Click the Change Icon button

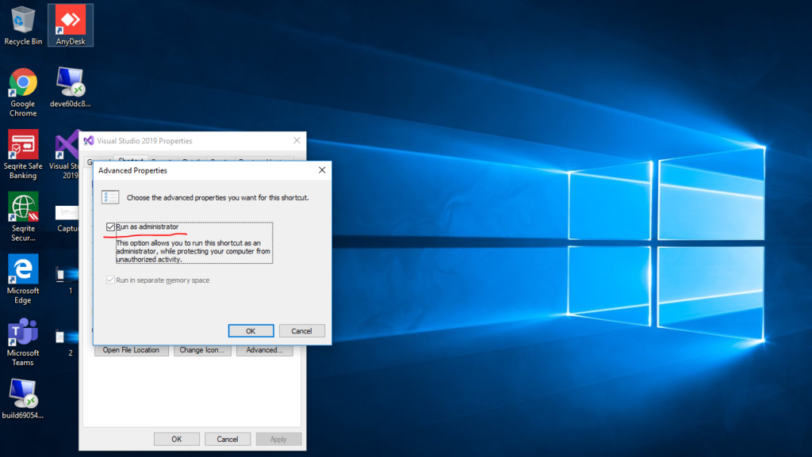tap(202, 350)
